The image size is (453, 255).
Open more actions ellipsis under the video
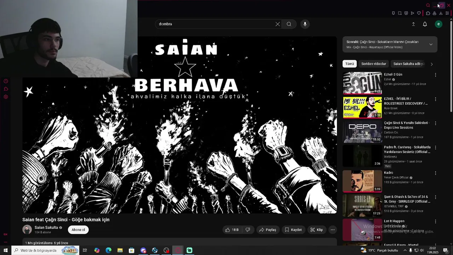click(x=332, y=230)
